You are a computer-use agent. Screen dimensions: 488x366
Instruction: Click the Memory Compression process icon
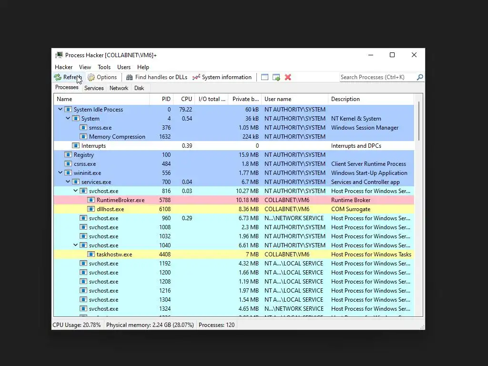pyautogui.click(x=83, y=137)
